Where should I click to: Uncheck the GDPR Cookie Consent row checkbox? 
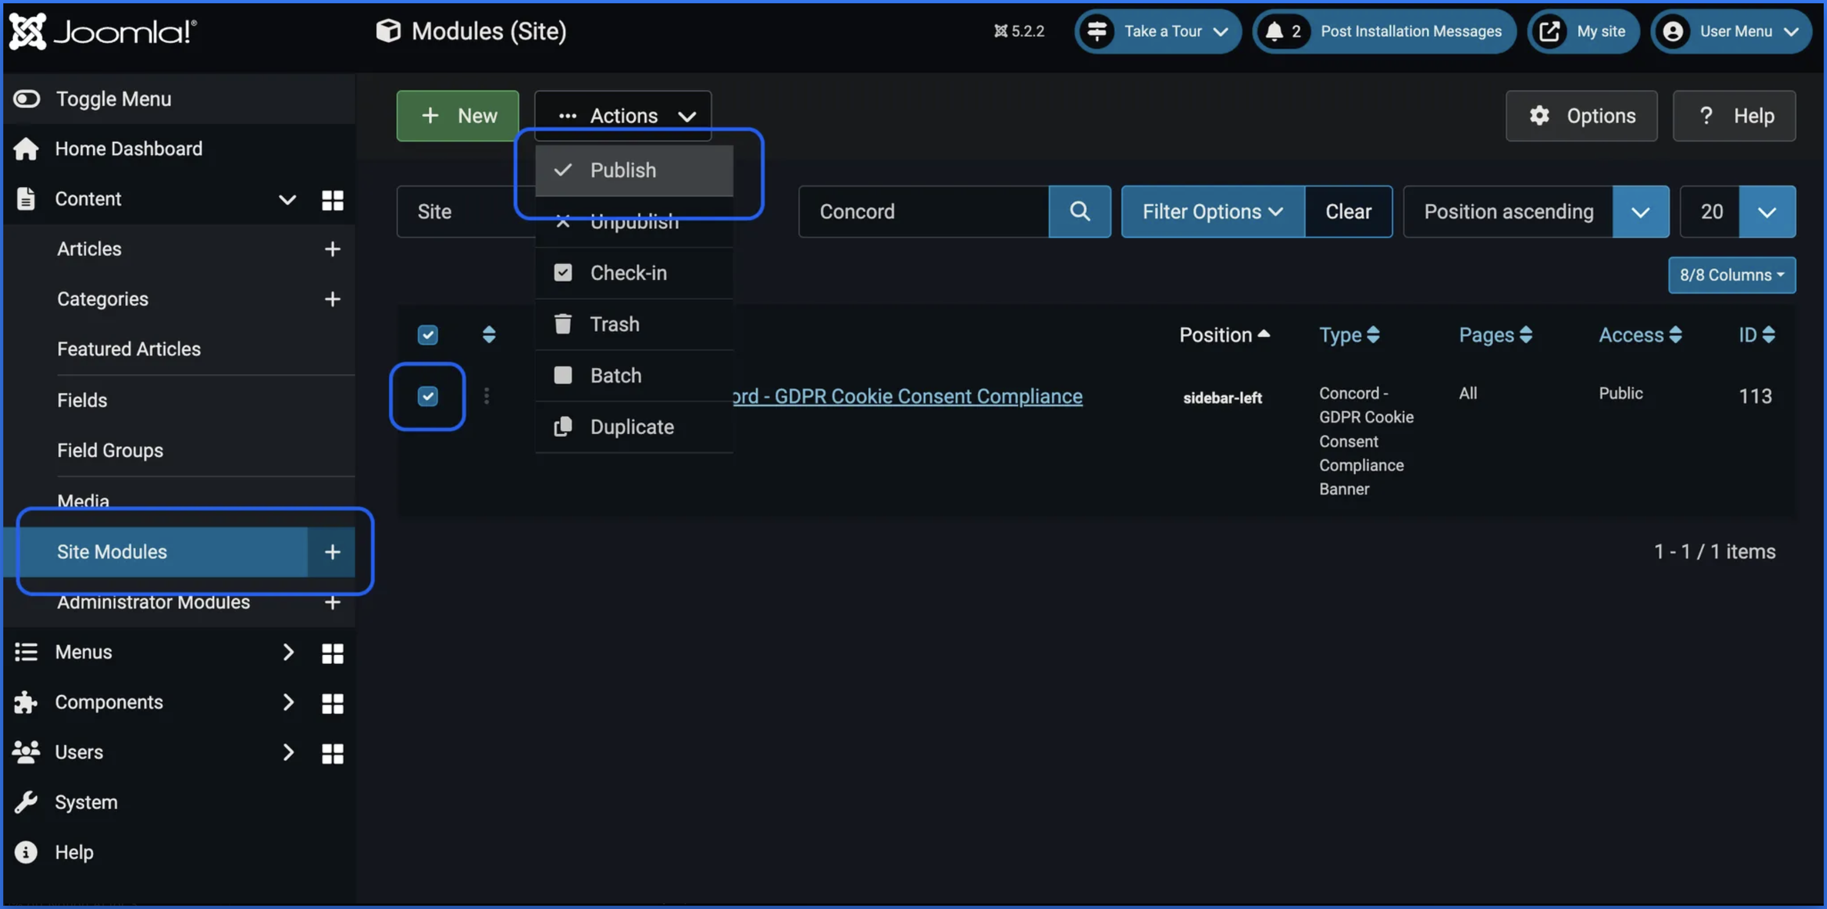click(428, 396)
